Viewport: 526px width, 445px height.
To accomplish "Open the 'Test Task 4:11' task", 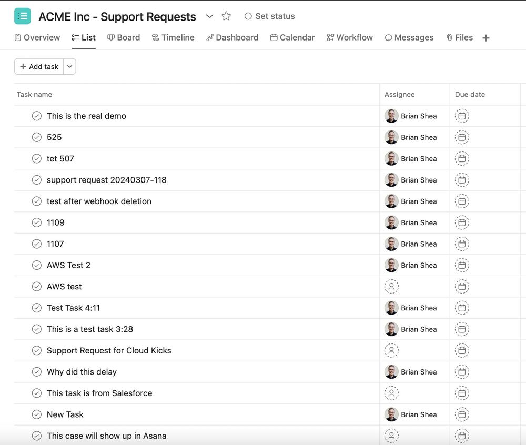I will point(74,308).
